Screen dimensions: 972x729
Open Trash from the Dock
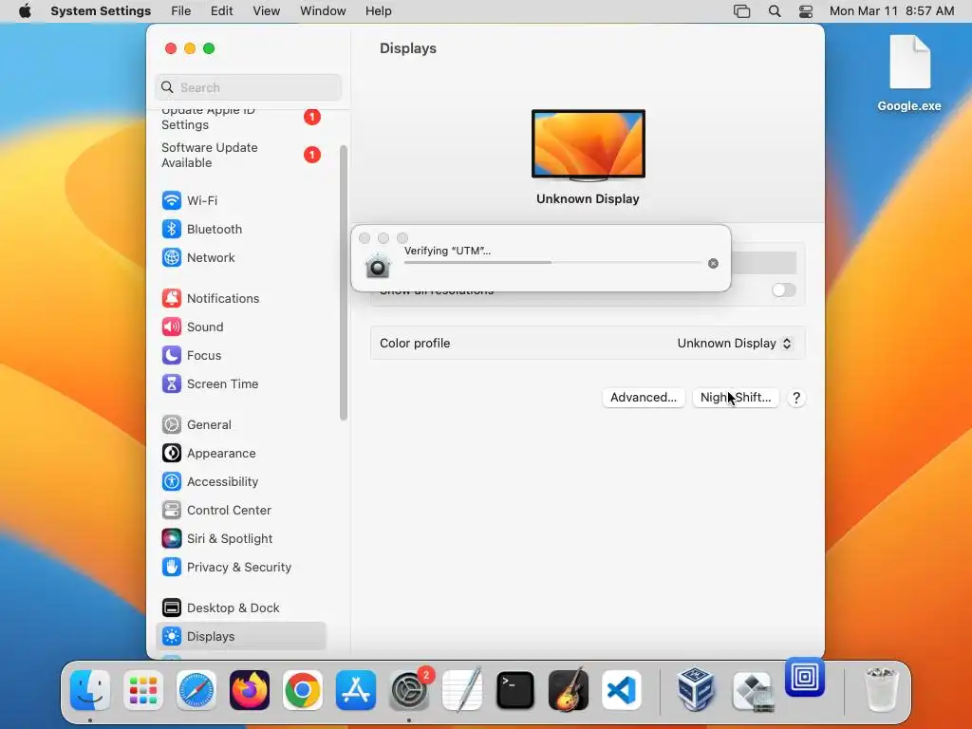point(881,689)
